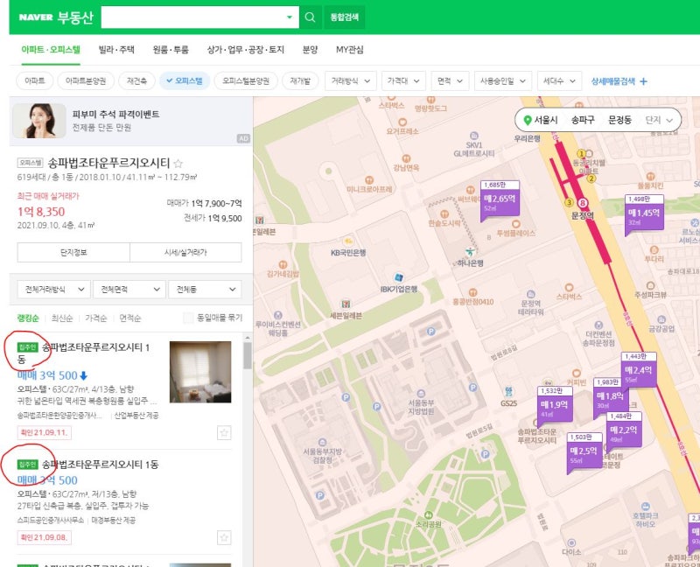Viewport: 700px width, 567px height.
Task: Click the 단지정보 button
Action: coord(73,252)
